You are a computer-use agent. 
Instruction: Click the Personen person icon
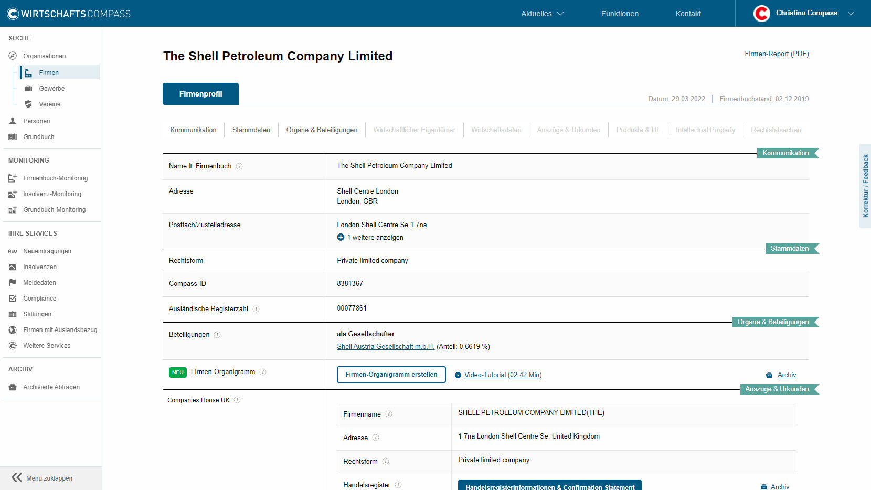pyautogui.click(x=13, y=121)
